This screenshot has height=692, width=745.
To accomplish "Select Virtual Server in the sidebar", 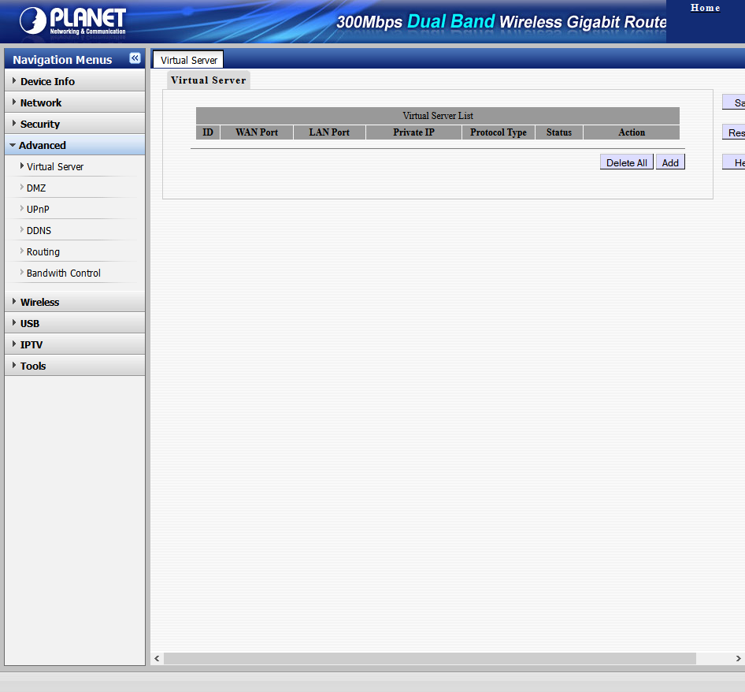I will coord(55,166).
